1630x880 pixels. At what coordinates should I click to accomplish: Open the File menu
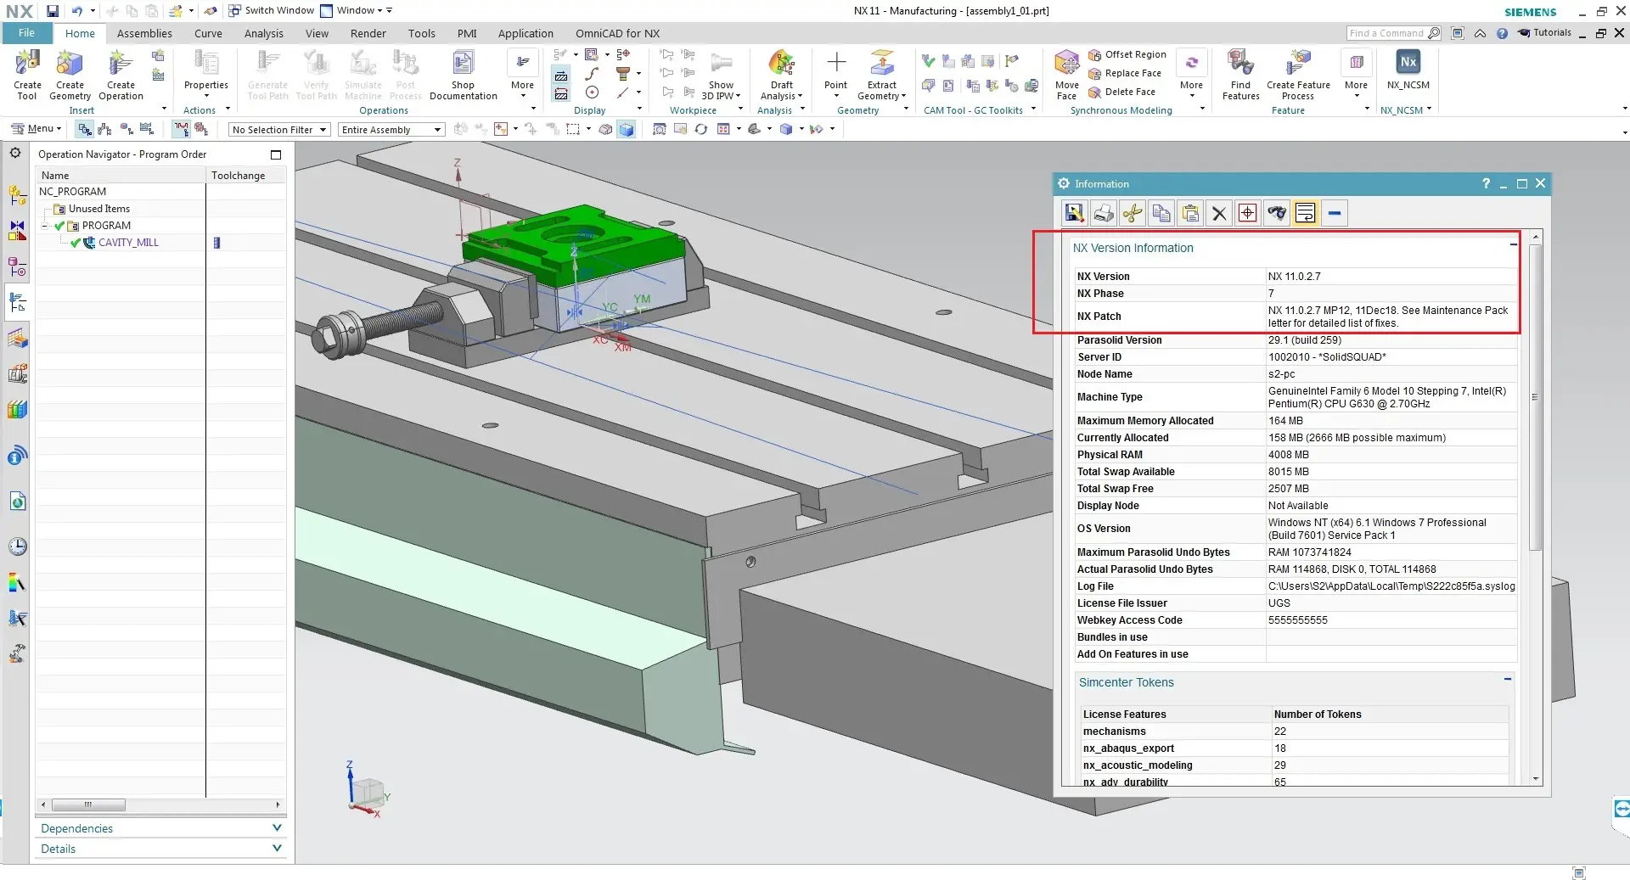(26, 33)
